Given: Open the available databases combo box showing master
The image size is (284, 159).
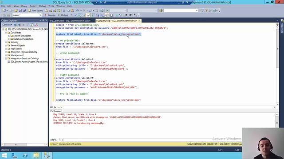Looking at the screenshot, I should (x=27, y=15).
